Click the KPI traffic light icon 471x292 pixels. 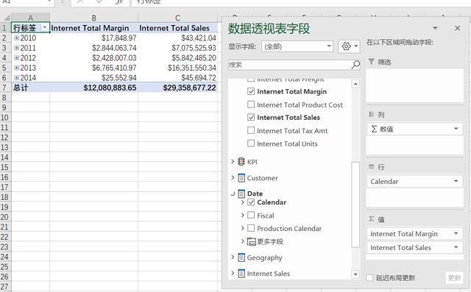pyautogui.click(x=241, y=162)
